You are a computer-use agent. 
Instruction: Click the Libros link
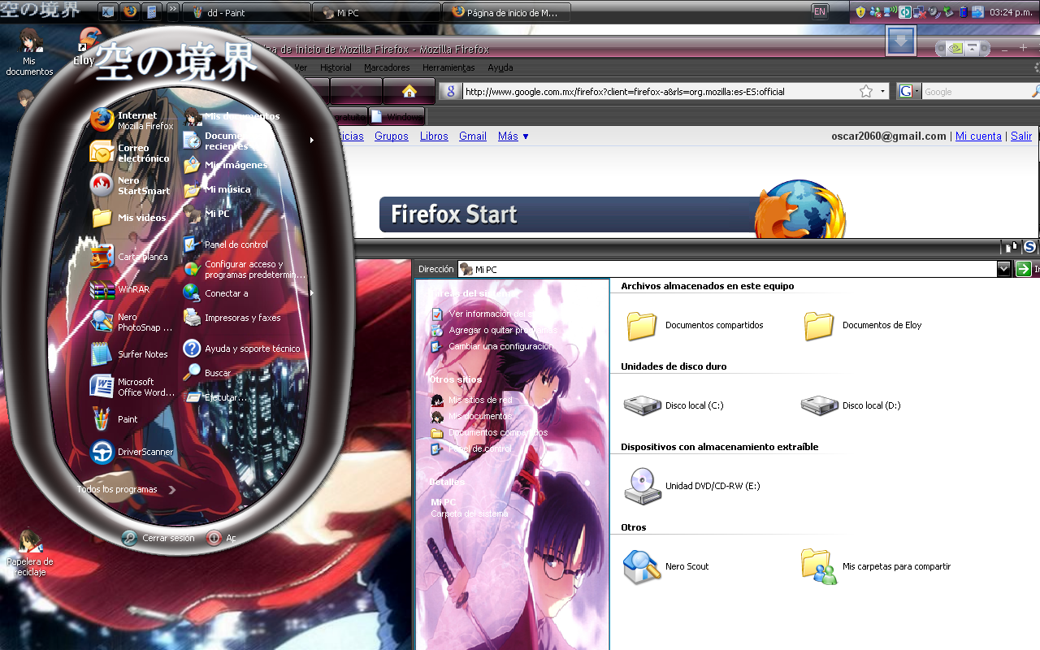(x=434, y=136)
